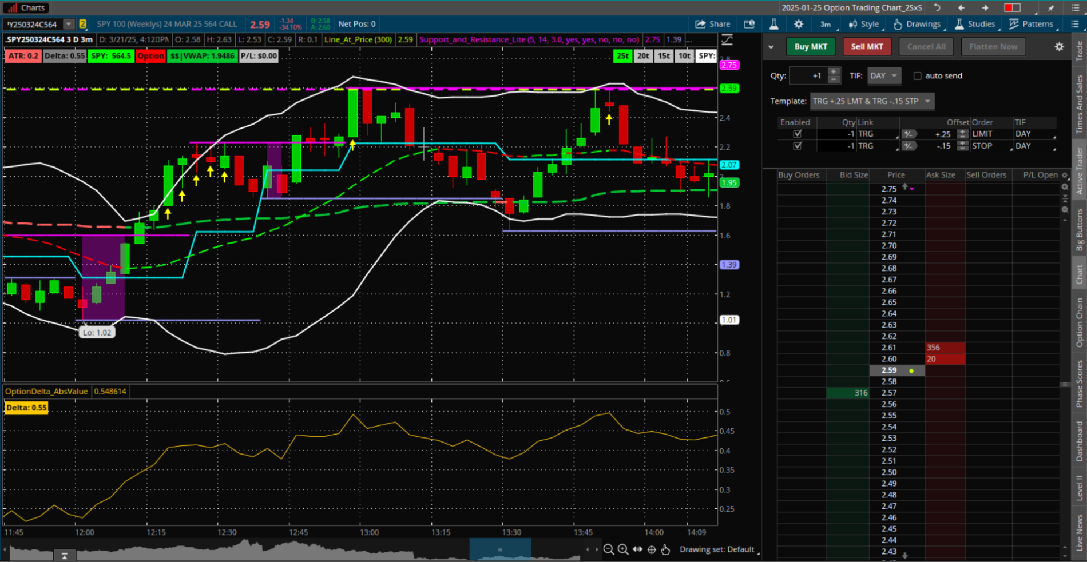Click the zoom in magnifier icon
This screenshot has height=562, width=1087.
click(x=623, y=549)
